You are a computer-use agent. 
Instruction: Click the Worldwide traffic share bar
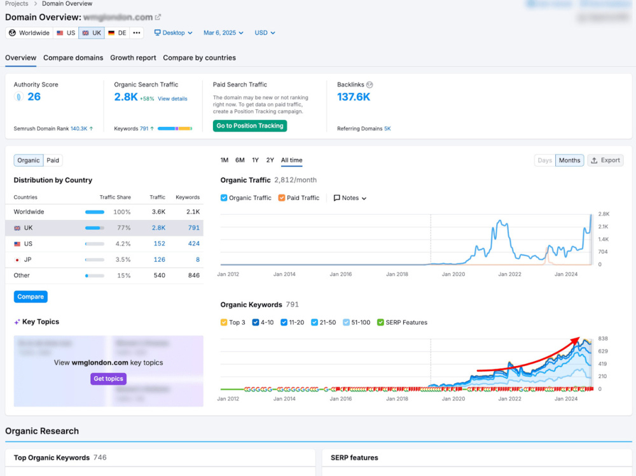click(95, 212)
